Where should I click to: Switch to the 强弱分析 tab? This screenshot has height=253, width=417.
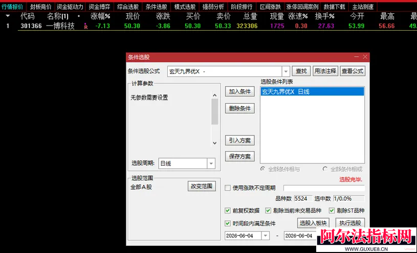(213, 7)
